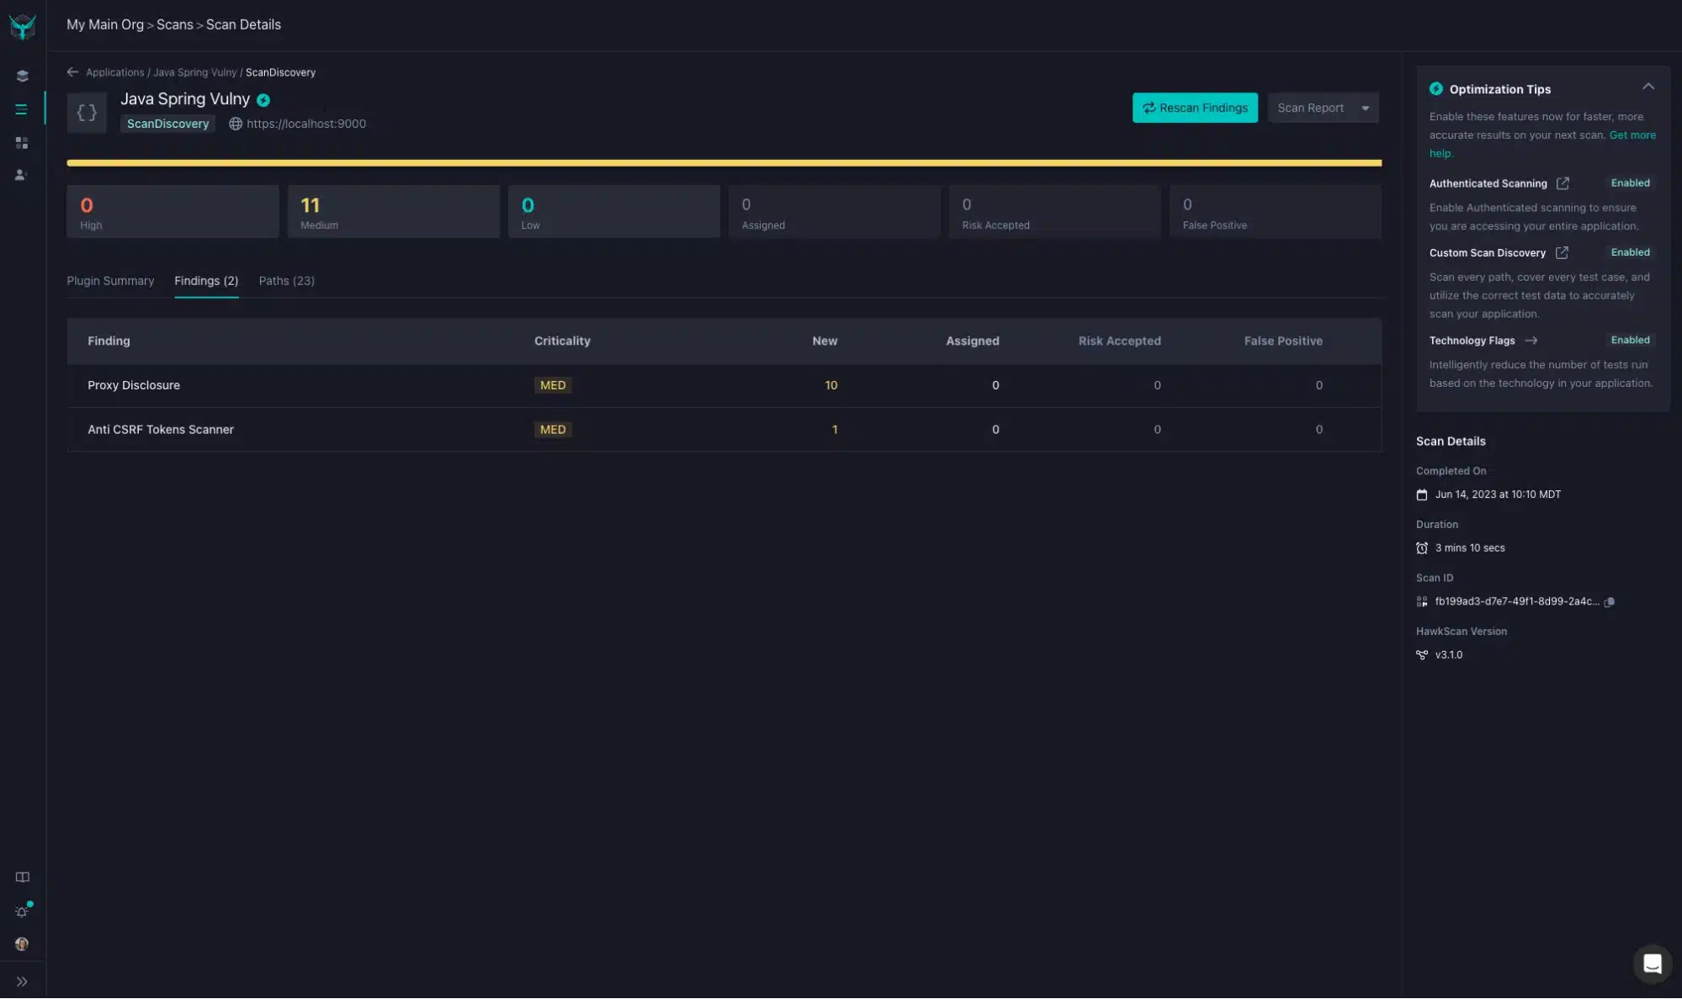The width and height of the screenshot is (1682, 999).
Task: Select the Low findings count card
Action: [x=614, y=212]
